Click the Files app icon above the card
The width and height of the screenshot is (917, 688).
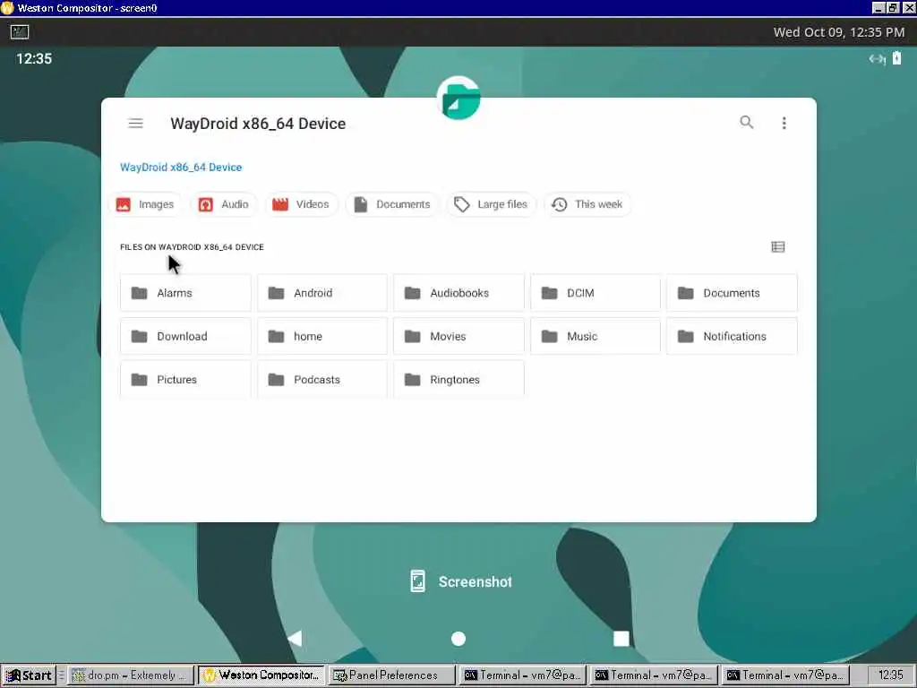(458, 99)
